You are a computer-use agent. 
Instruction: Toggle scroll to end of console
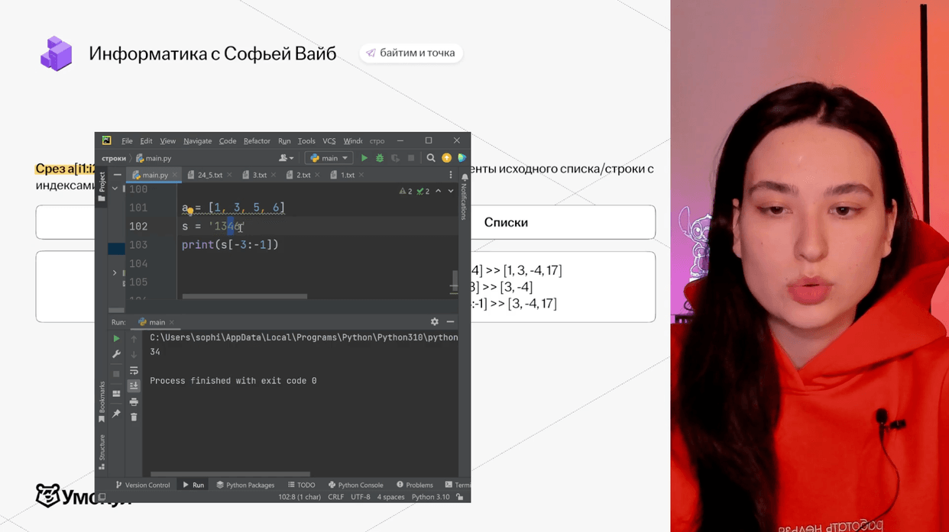click(134, 385)
